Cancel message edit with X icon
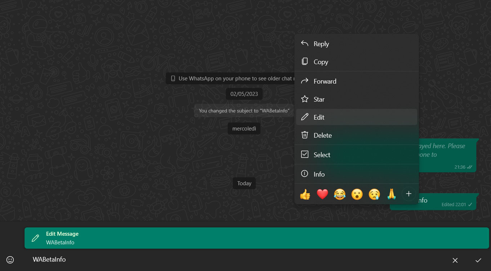The width and height of the screenshot is (491, 271). tap(455, 260)
